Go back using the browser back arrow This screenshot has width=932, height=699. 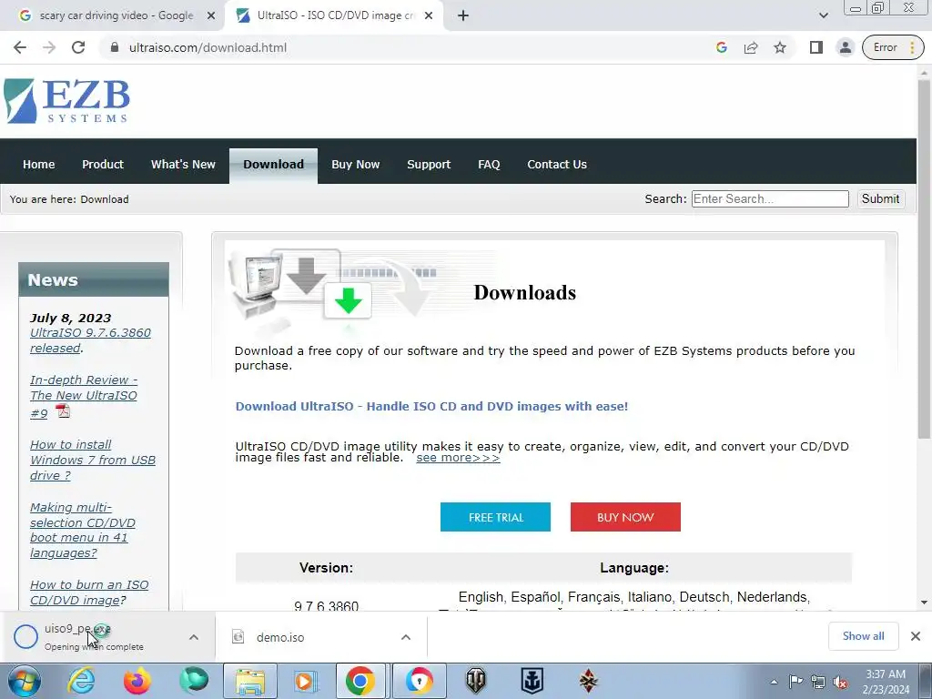coord(20,47)
